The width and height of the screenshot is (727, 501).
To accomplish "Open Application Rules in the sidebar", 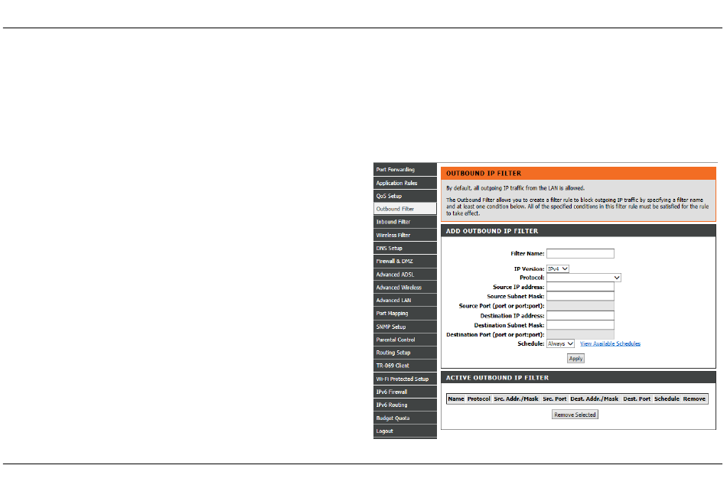I will [405, 183].
